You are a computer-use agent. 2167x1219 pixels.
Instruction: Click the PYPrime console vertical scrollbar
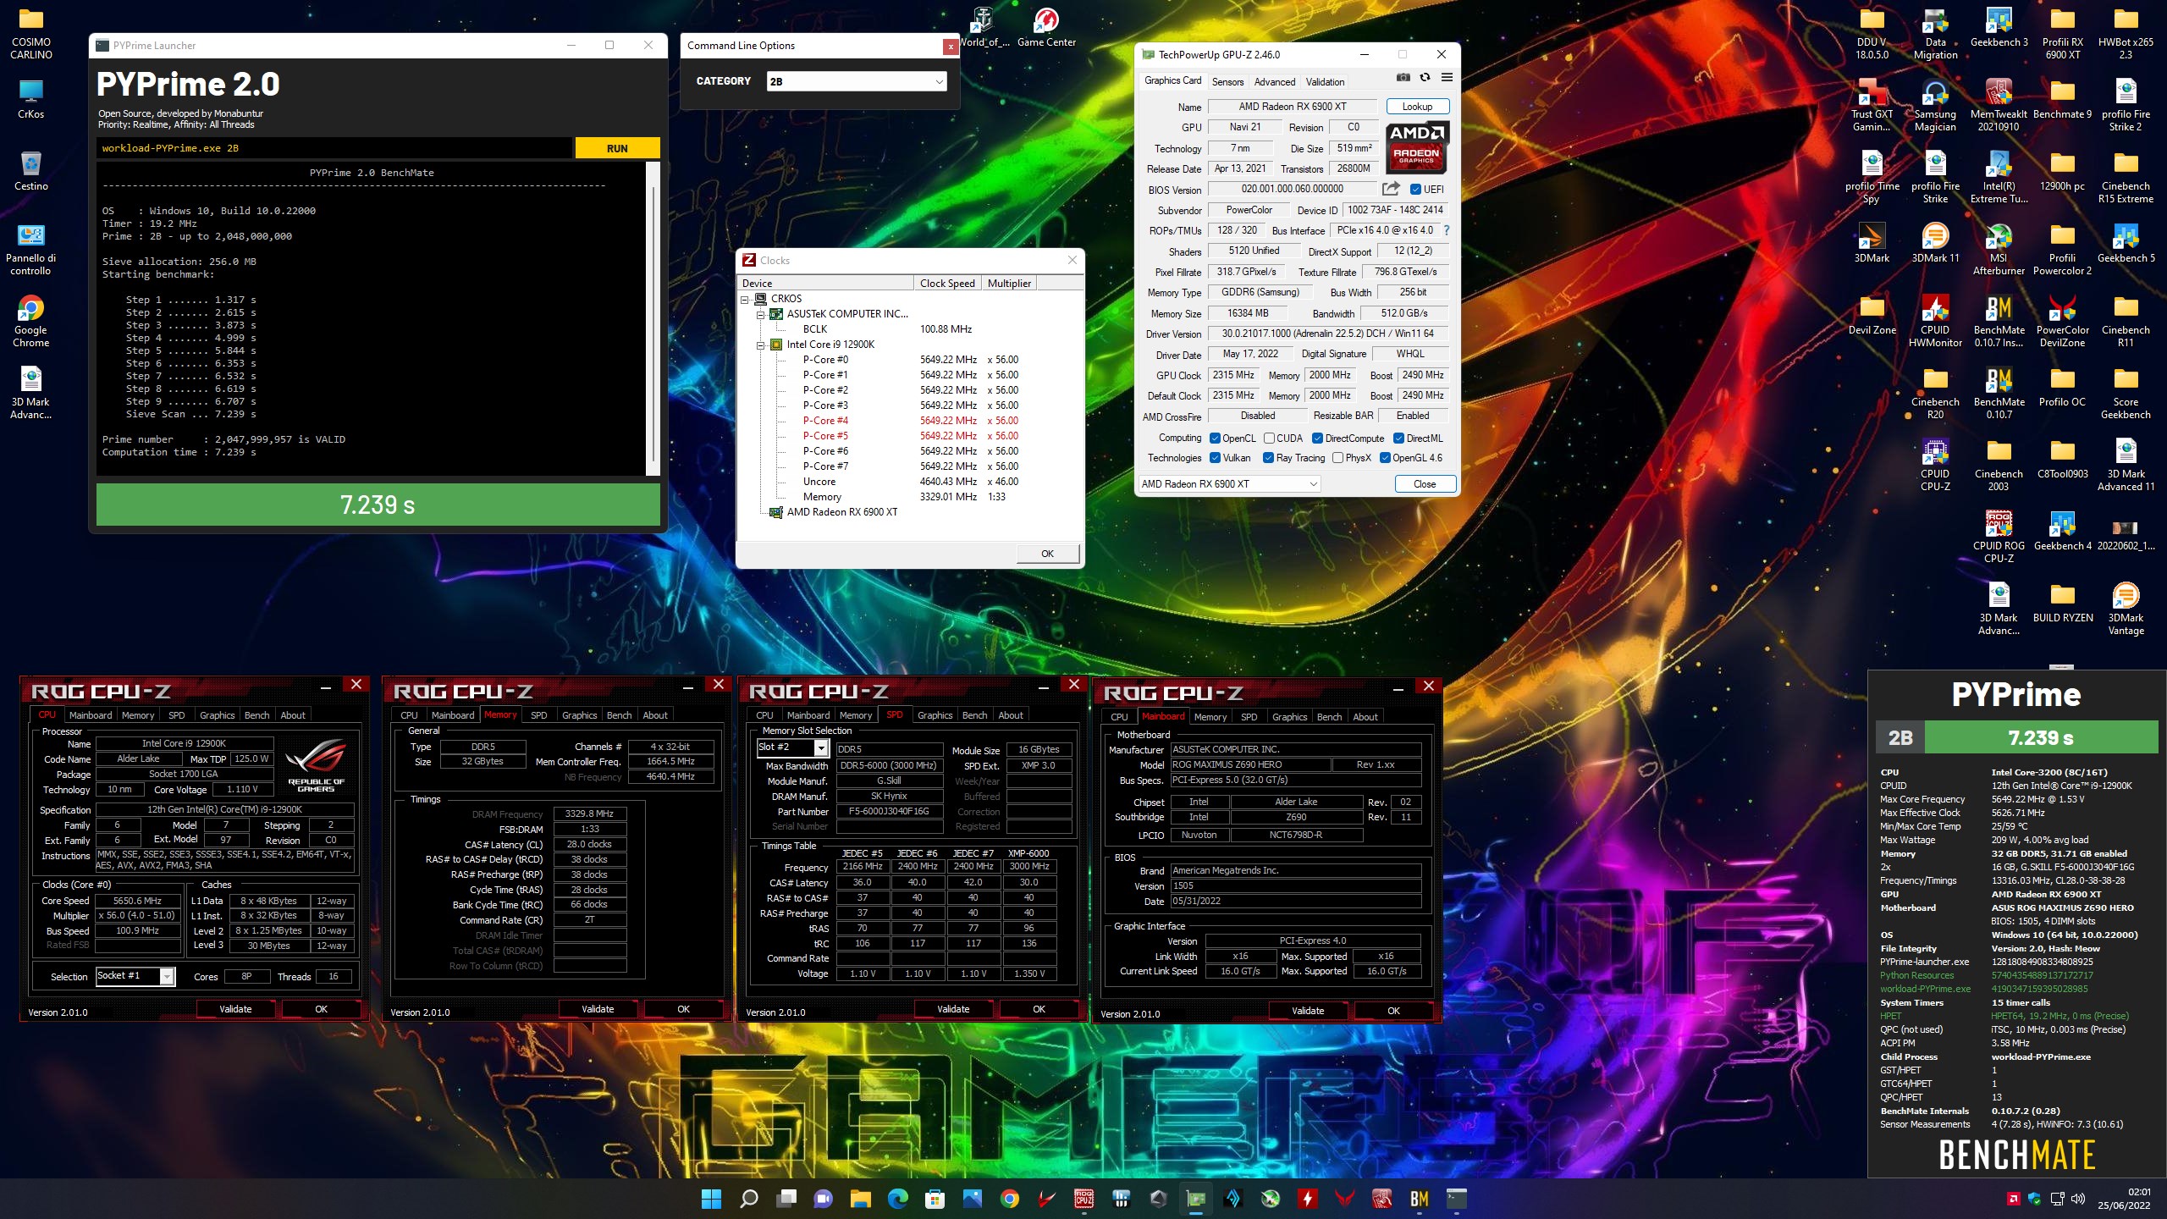coord(652,319)
